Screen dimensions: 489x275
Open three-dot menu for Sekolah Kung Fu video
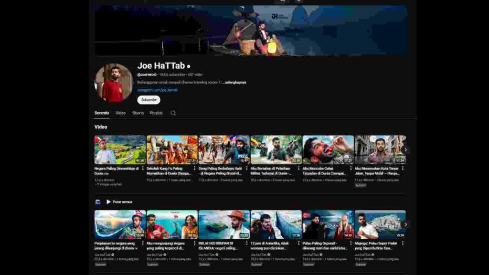(x=194, y=169)
